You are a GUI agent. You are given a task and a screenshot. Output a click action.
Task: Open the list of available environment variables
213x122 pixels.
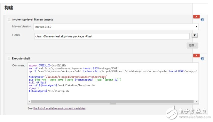tap(59, 108)
